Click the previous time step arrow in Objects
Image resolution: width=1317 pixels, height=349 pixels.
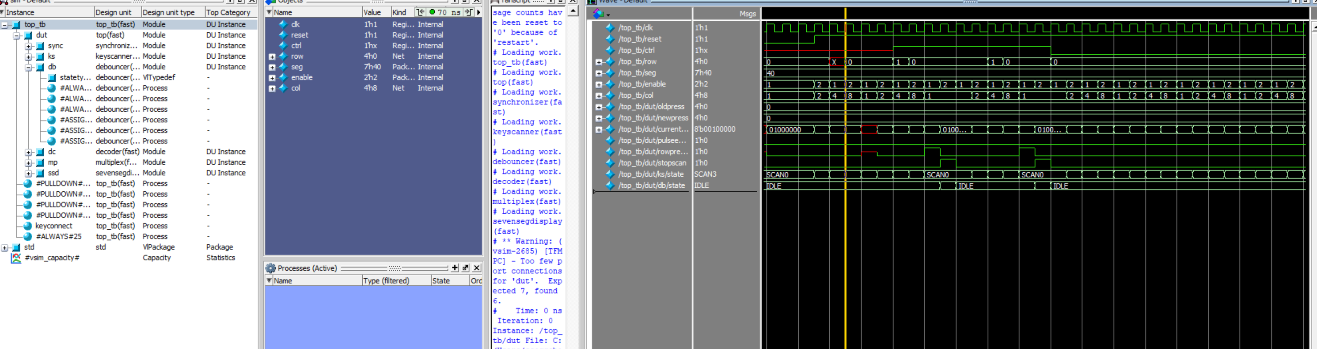click(420, 12)
